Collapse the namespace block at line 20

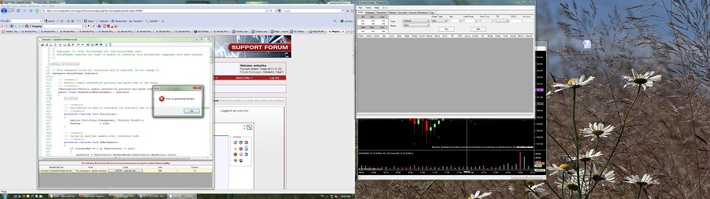click(x=51, y=77)
